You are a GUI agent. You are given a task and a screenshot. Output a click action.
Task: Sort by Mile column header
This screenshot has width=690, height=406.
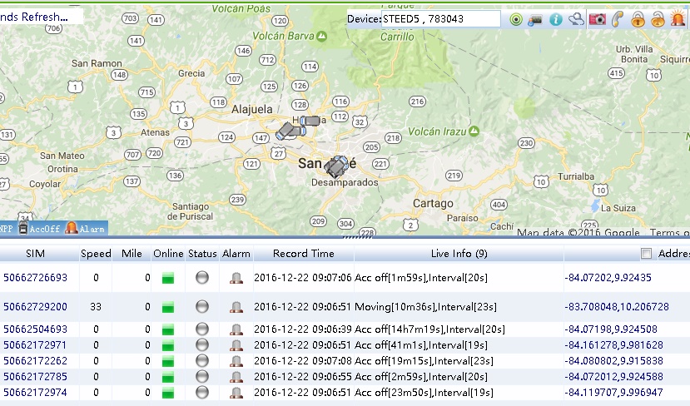[x=132, y=254]
